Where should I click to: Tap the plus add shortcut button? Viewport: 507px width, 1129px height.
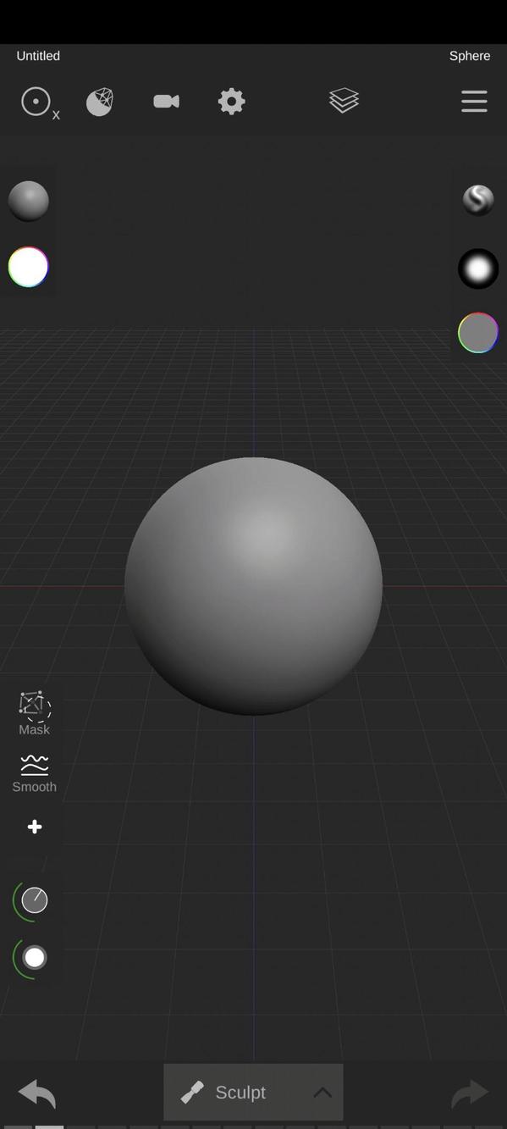pyautogui.click(x=35, y=827)
